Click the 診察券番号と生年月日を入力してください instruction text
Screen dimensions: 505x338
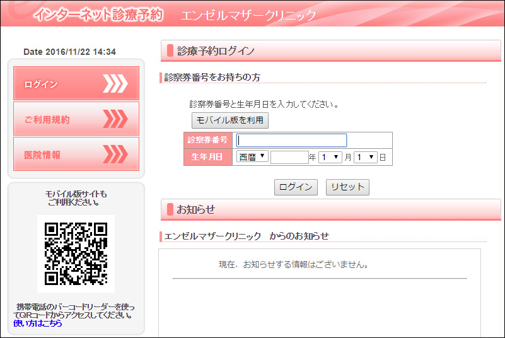pyautogui.click(x=264, y=104)
